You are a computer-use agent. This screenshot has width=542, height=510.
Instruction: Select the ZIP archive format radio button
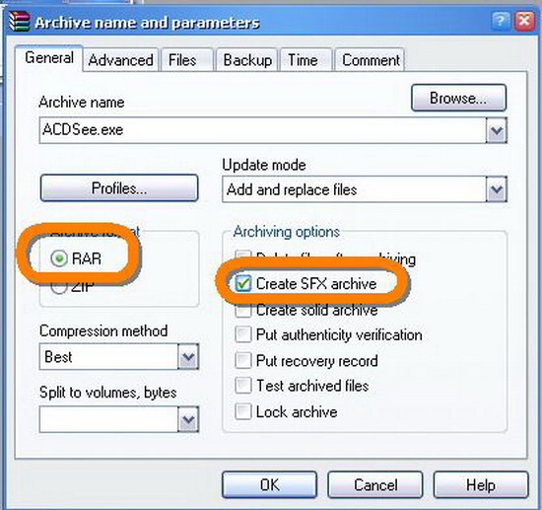point(59,286)
